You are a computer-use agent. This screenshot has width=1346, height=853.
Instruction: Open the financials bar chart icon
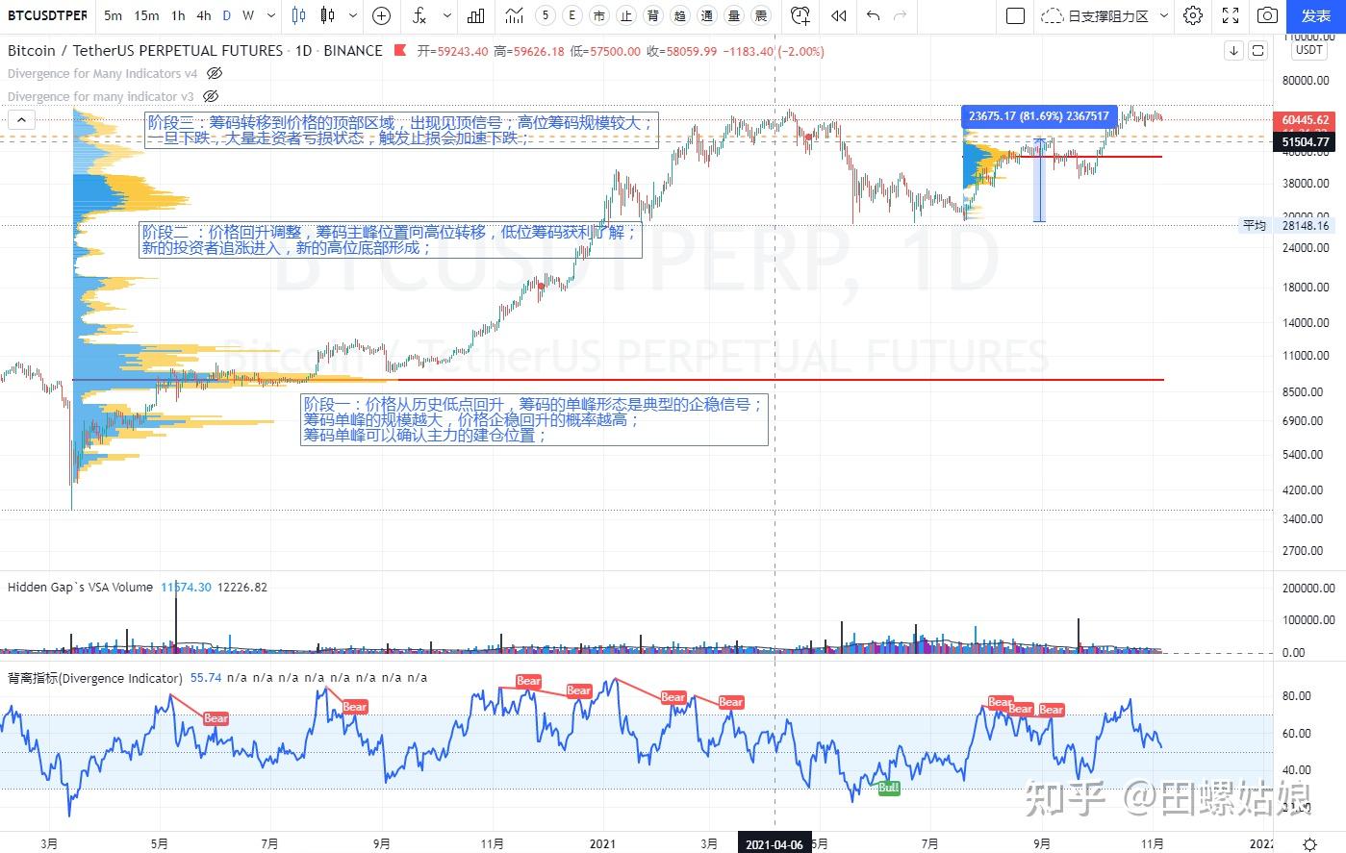point(476,15)
